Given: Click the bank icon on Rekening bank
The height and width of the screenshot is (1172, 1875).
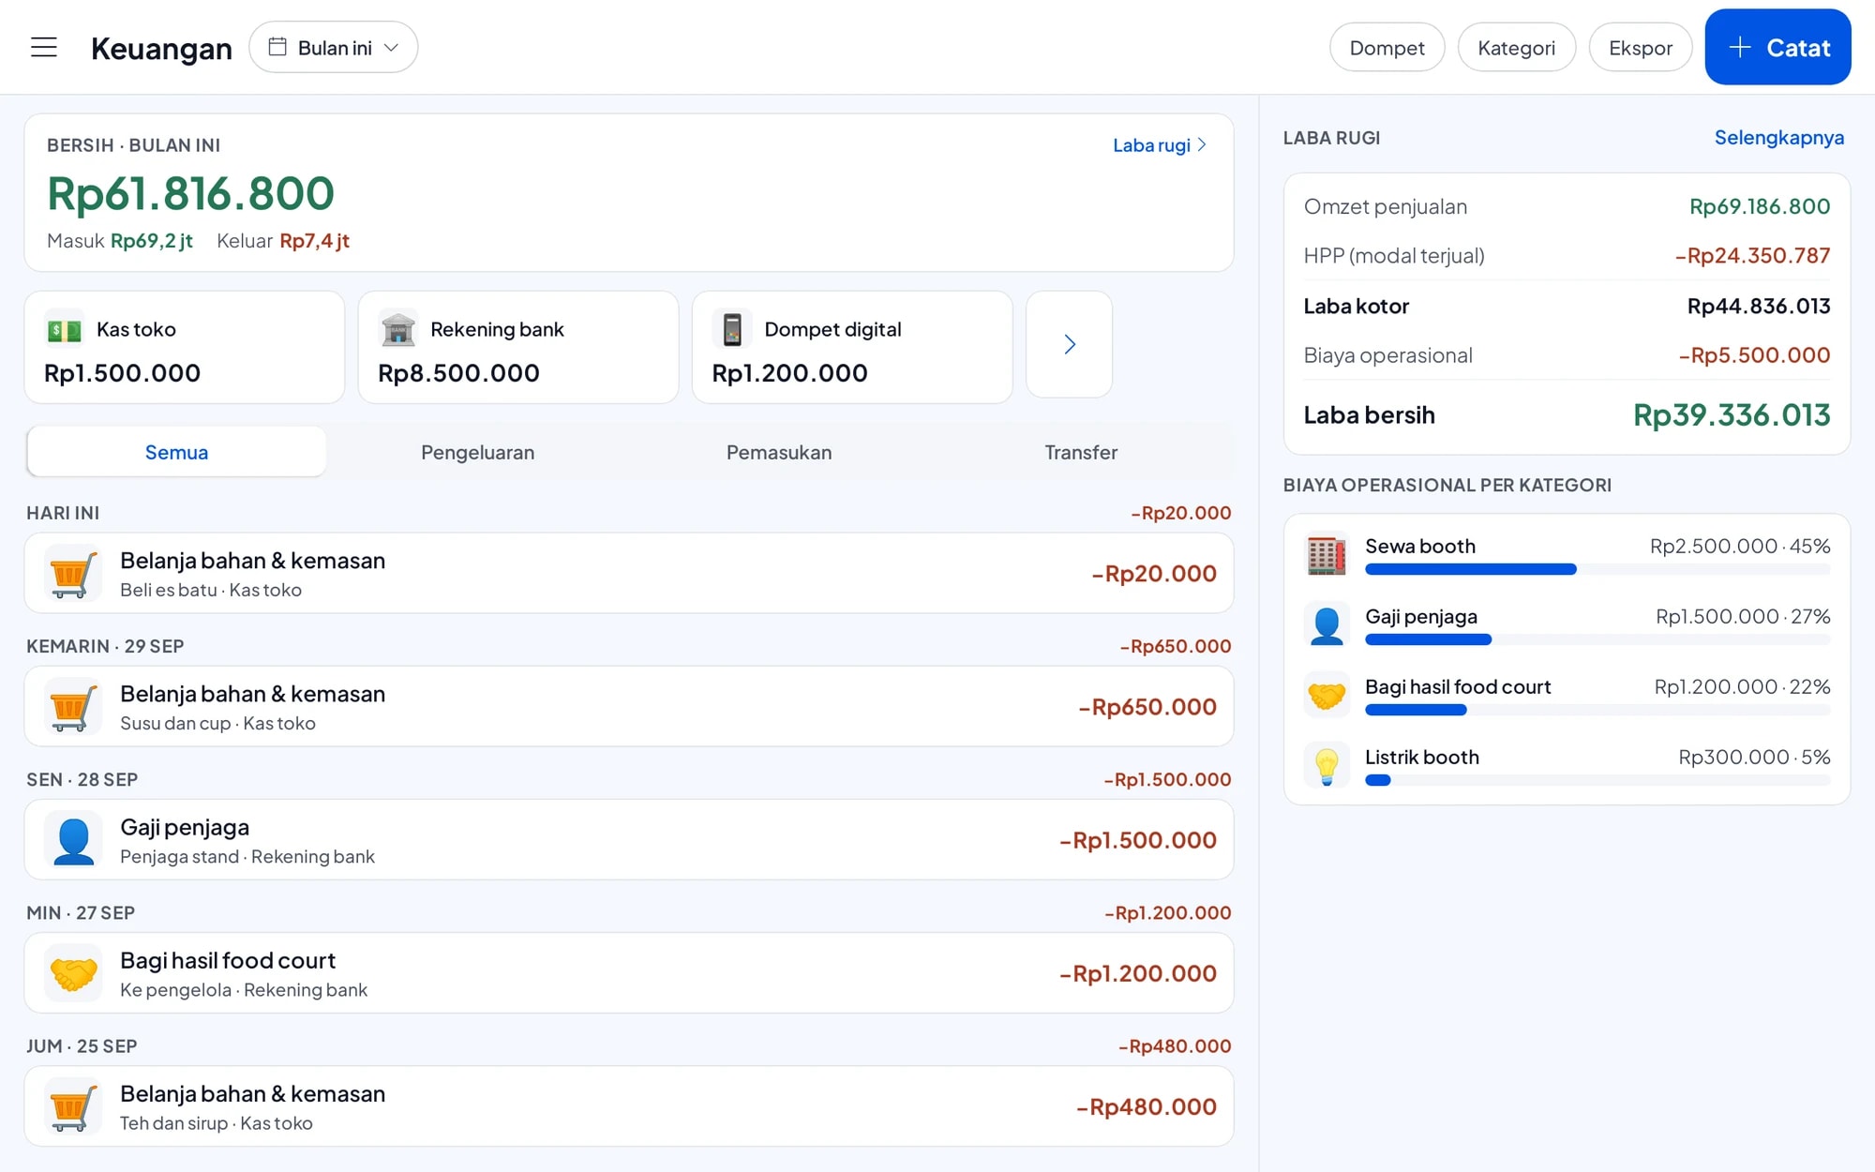Looking at the screenshot, I should (x=397, y=329).
